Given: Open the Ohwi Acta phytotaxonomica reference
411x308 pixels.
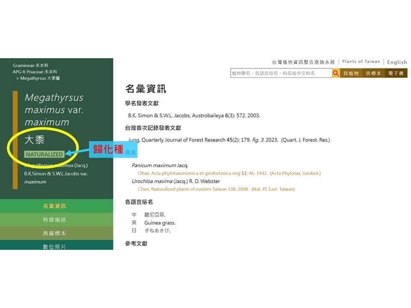Looking at the screenshot, I should coord(229,173).
